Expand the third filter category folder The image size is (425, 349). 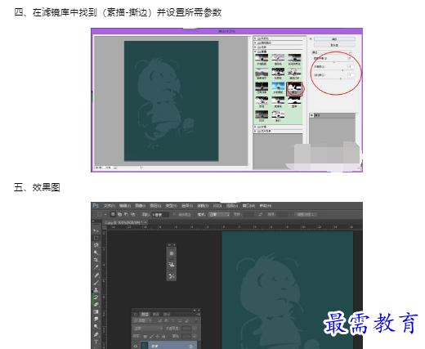click(x=255, y=47)
